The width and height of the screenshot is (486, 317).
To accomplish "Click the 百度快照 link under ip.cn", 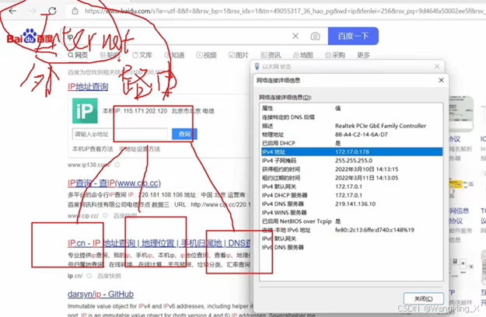I will [x=109, y=276].
